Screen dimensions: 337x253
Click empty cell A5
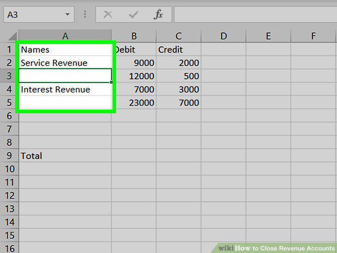pos(65,102)
